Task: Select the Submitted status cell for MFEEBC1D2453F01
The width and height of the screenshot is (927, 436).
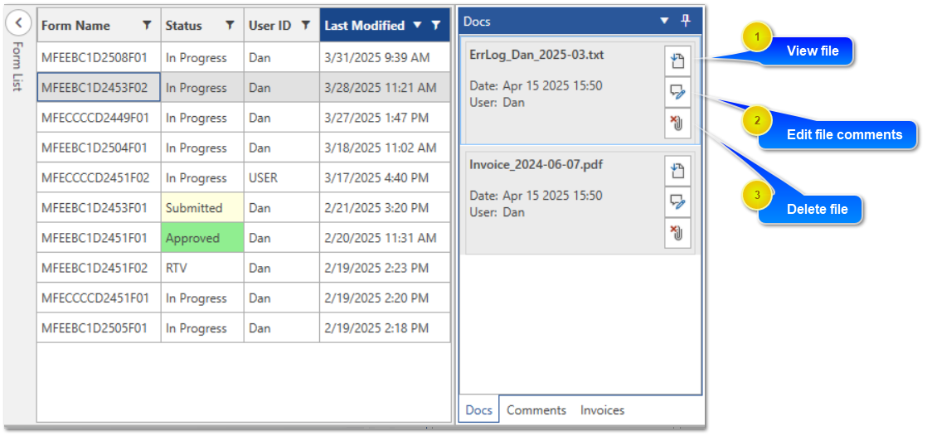Action: click(202, 208)
